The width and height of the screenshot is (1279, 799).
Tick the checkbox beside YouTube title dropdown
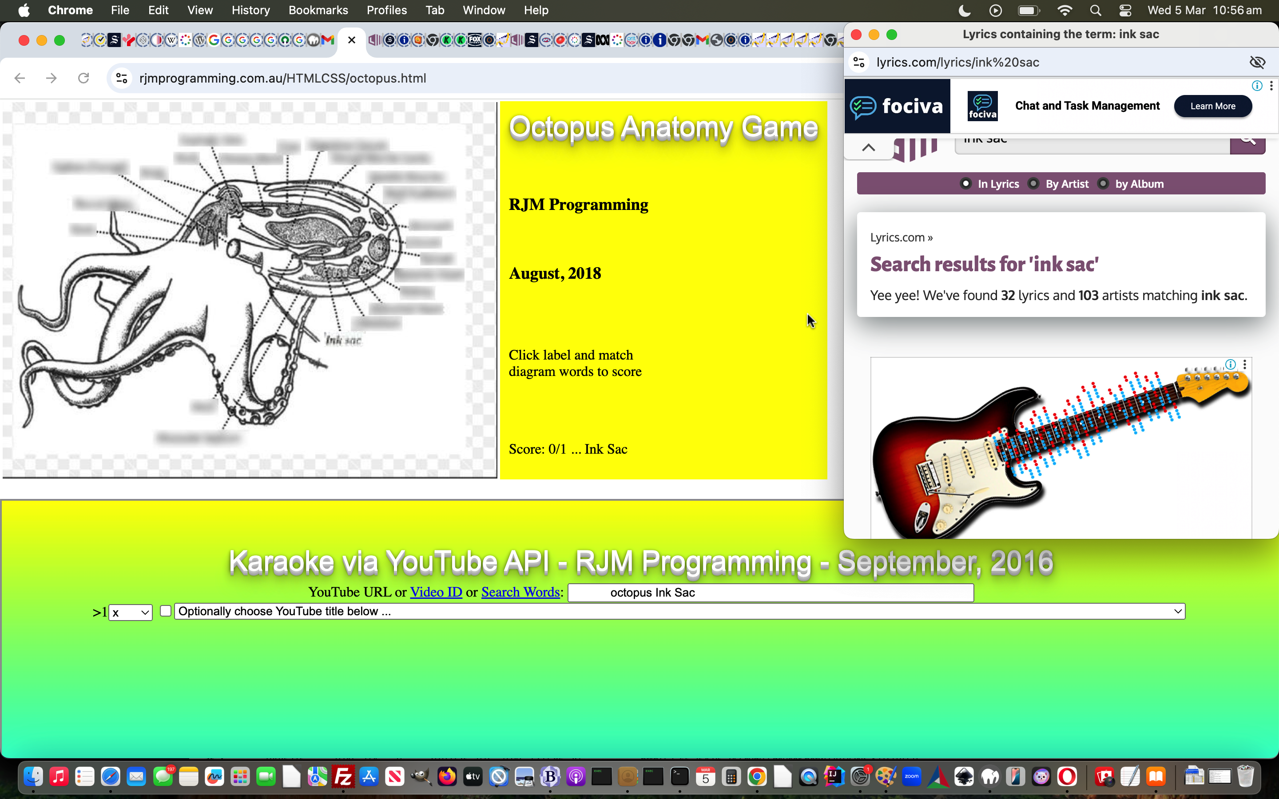tap(165, 611)
